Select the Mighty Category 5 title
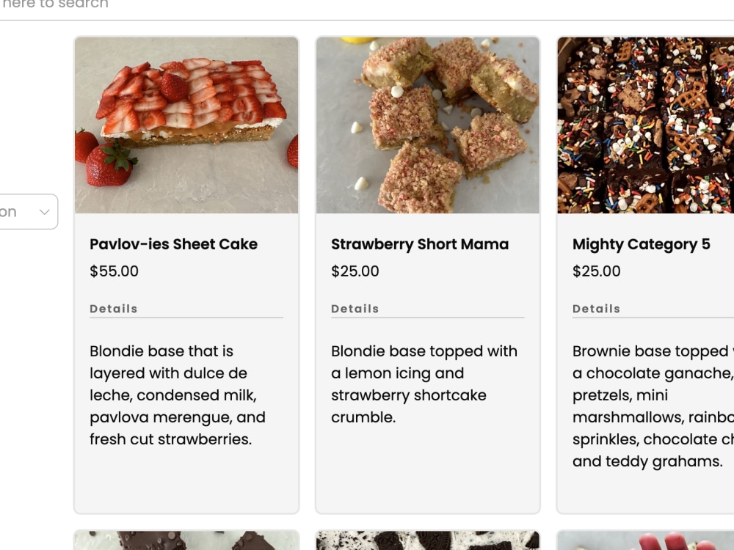Viewport: 734px width, 550px height. click(x=642, y=244)
